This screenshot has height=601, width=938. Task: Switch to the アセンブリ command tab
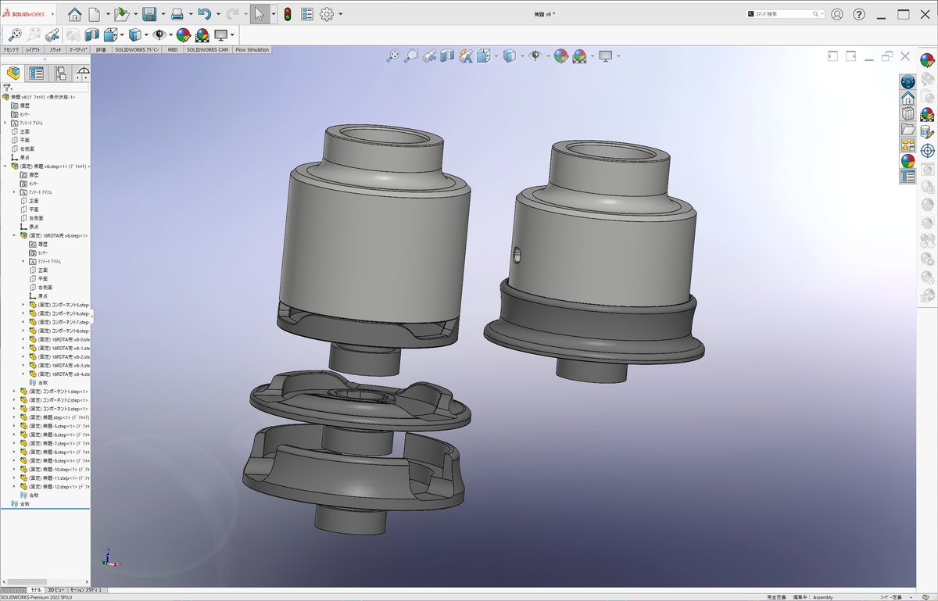(12, 50)
